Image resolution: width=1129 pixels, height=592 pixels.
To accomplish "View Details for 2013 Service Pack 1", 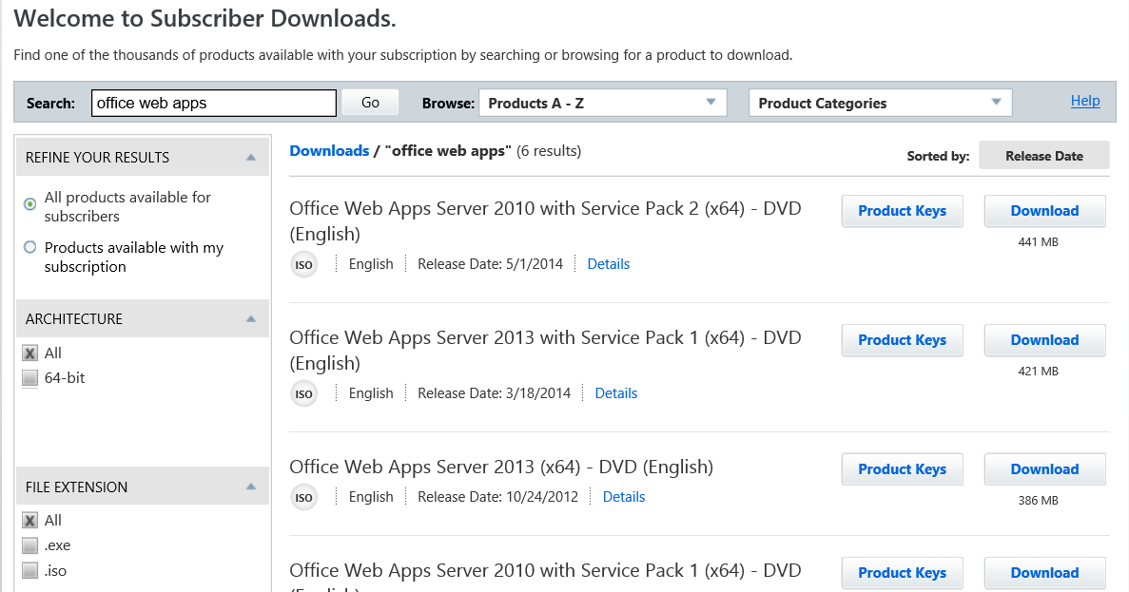I will pyautogui.click(x=616, y=393).
